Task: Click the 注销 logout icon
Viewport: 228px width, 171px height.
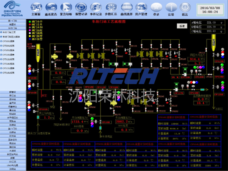Action: pyautogui.click(x=171, y=7)
